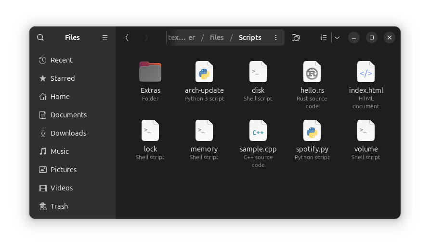Select the sample.cpp C++ file icon
Screen dimensions: 430x251
(x=258, y=131)
